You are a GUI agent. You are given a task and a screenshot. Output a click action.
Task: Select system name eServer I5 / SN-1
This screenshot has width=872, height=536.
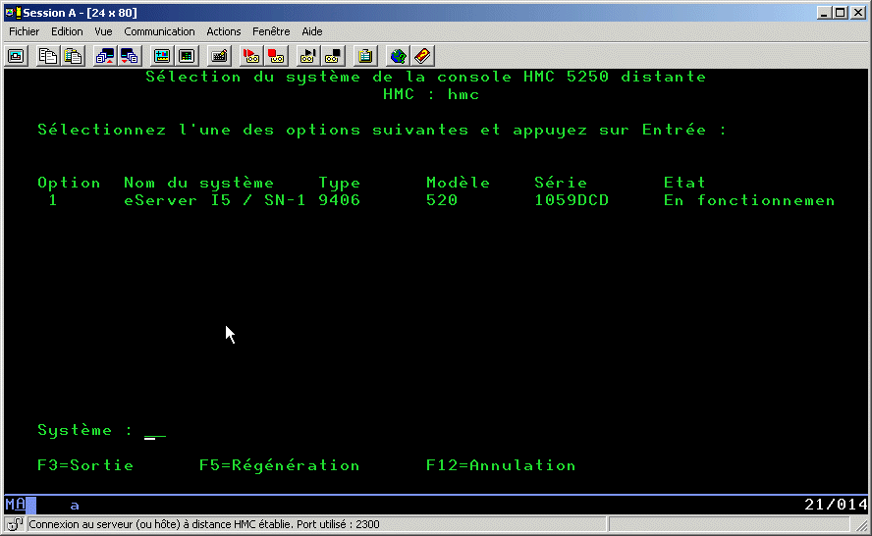point(215,200)
